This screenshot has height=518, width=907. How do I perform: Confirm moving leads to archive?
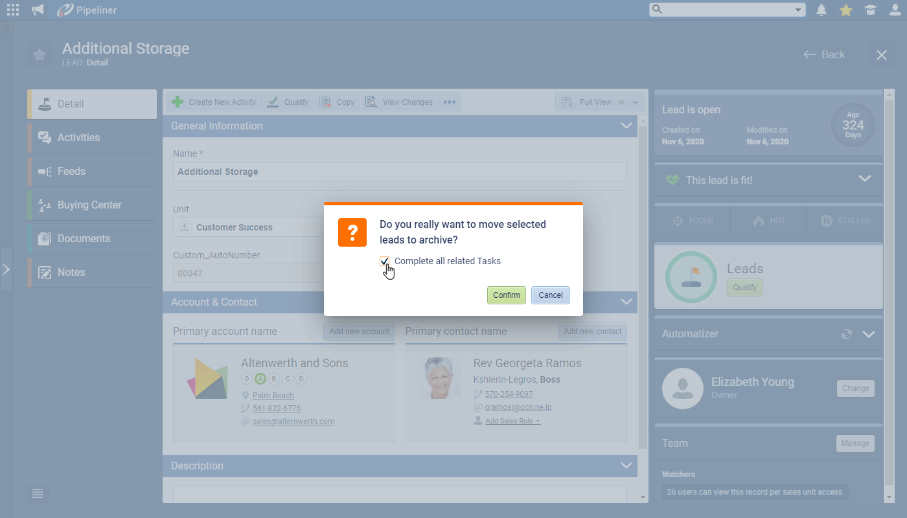506,295
